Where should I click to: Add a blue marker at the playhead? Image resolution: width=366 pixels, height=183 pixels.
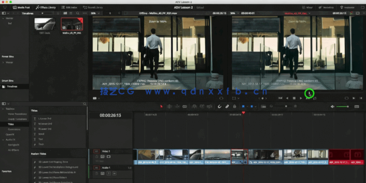click(251, 106)
